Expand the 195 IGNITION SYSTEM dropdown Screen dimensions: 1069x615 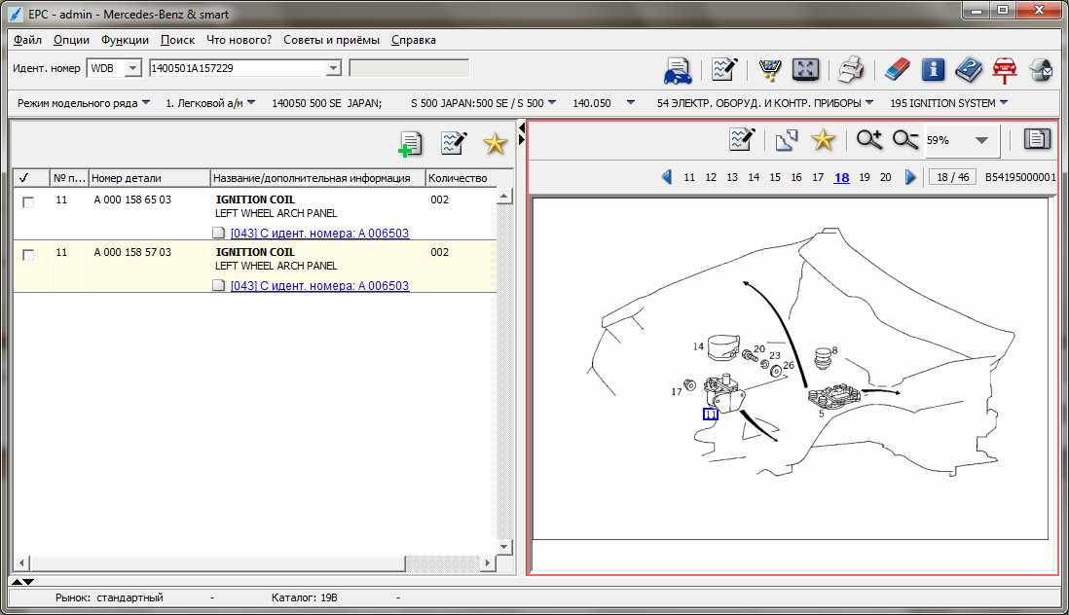tap(1004, 103)
